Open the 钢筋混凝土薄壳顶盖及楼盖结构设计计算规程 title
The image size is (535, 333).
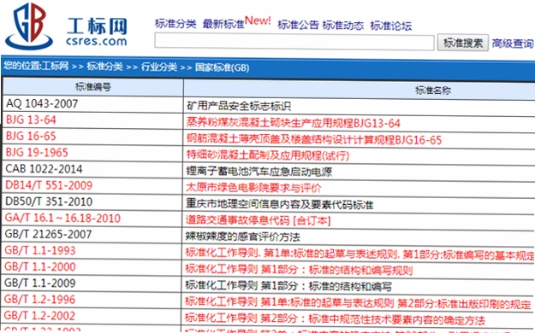[314, 139]
